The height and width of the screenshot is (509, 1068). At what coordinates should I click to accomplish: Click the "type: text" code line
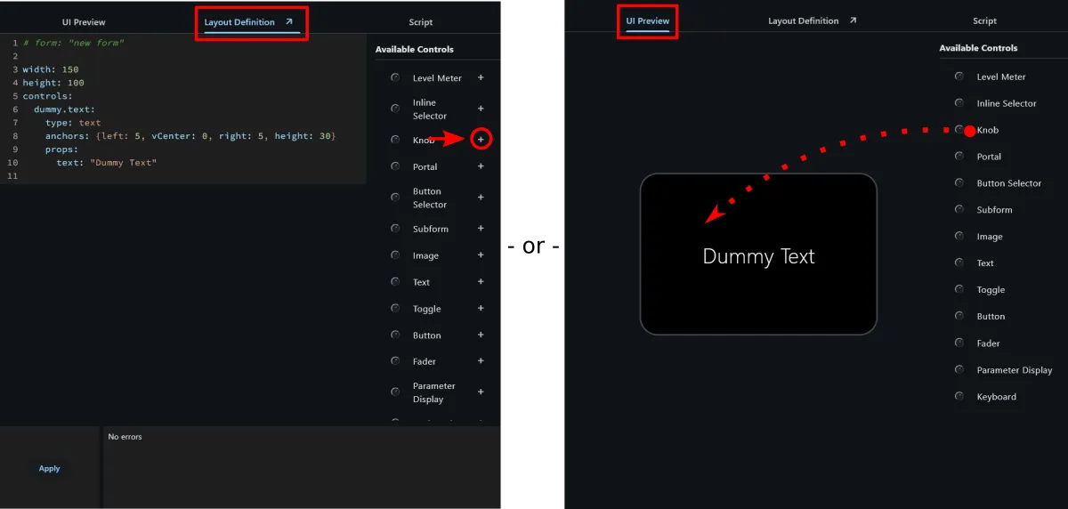pos(73,123)
